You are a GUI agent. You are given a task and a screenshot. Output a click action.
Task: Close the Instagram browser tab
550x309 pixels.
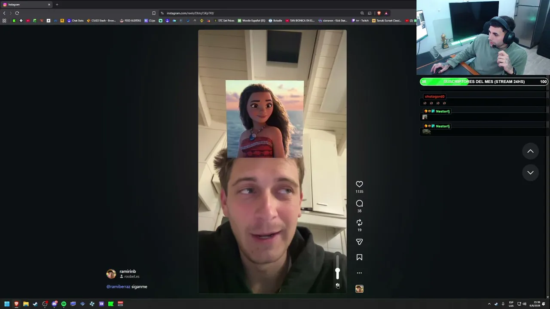(49, 4)
